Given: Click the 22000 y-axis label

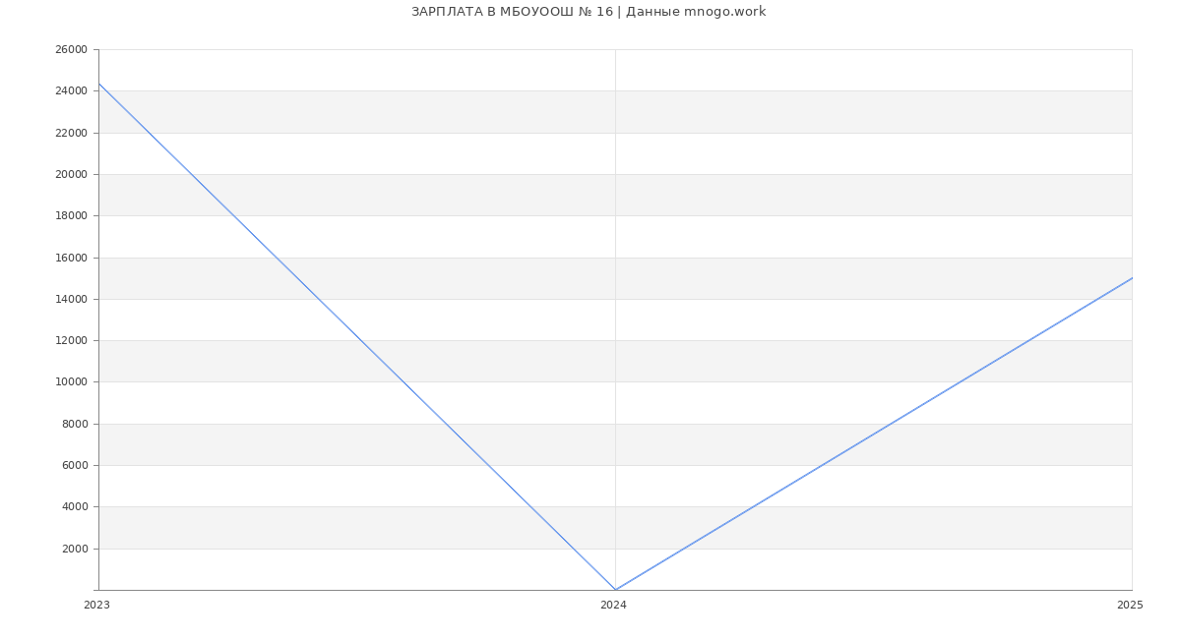Looking at the screenshot, I should [71, 133].
